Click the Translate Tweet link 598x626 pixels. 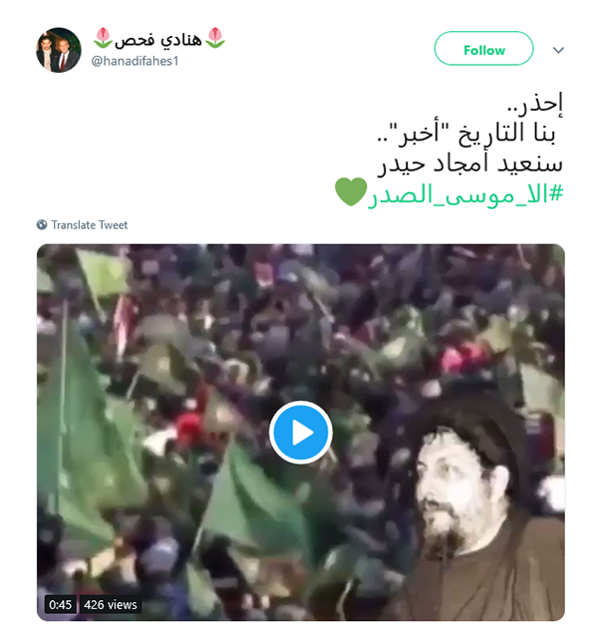coord(90,225)
